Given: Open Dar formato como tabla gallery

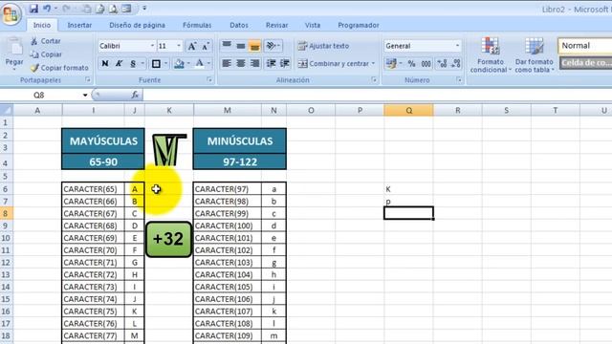Looking at the screenshot, I should pos(534,55).
